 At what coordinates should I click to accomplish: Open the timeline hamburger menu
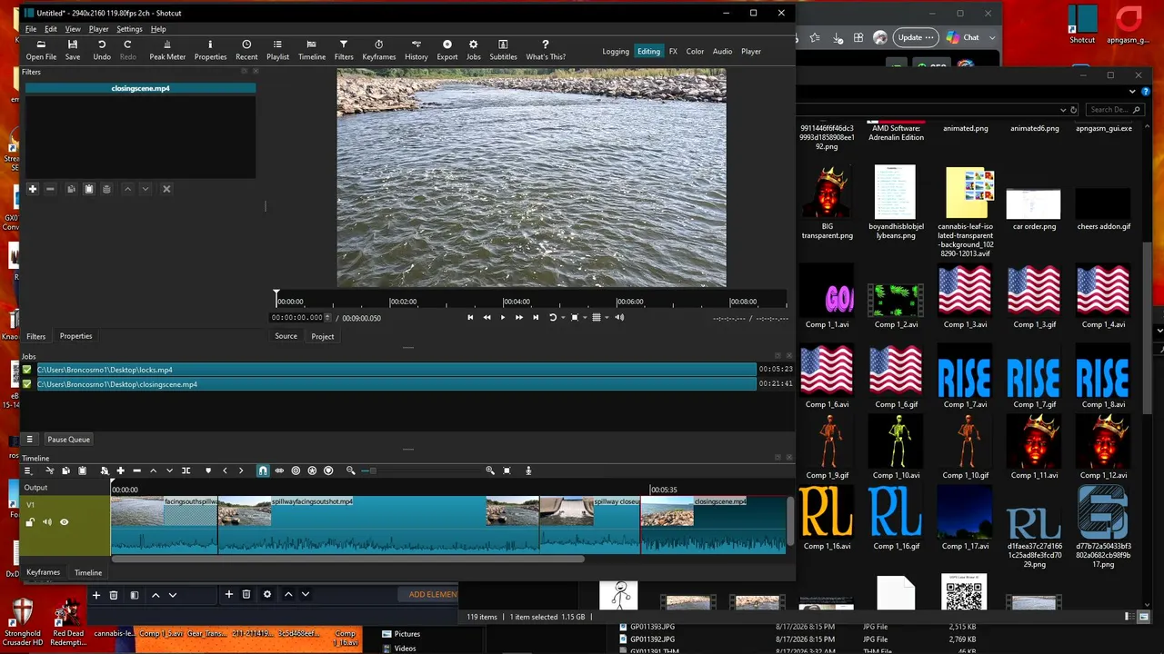pos(28,471)
